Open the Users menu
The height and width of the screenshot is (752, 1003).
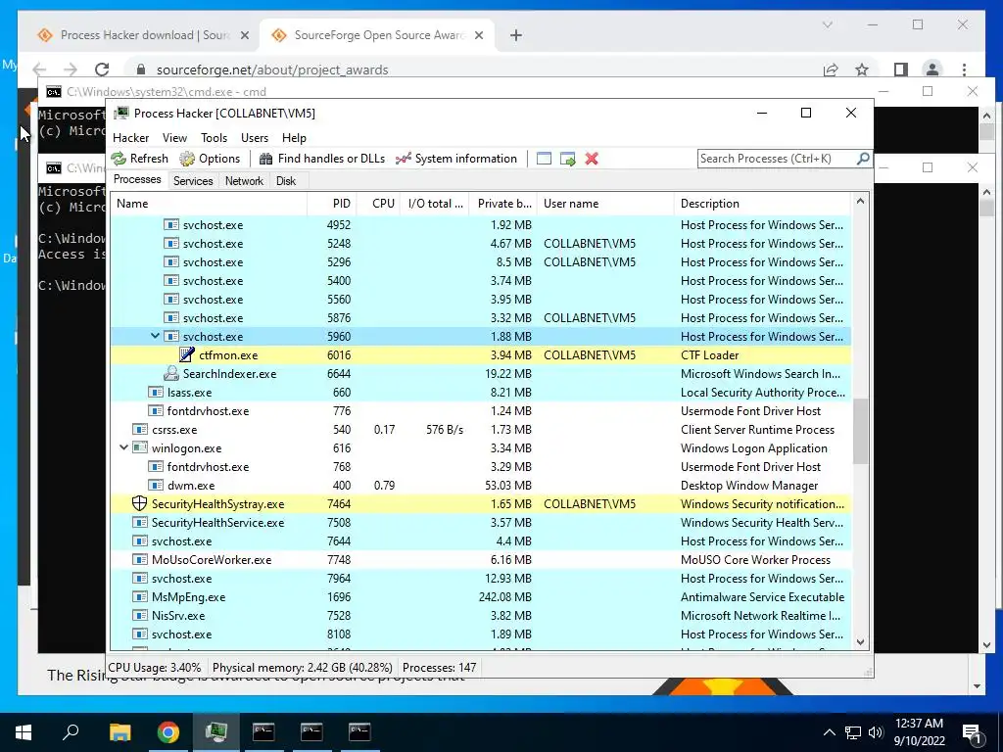255,137
